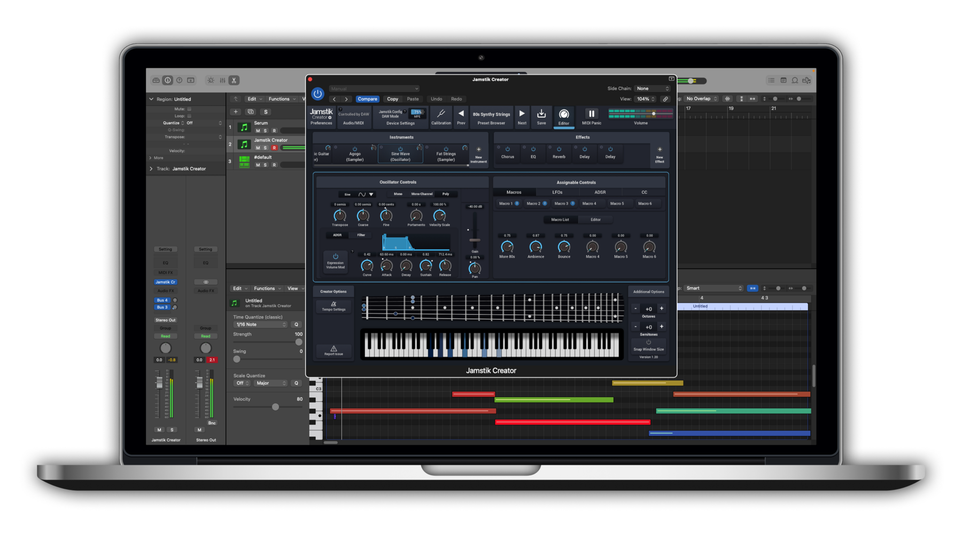Click Report Issue warning icon
Viewport: 962px width, 534px height.
point(333,350)
